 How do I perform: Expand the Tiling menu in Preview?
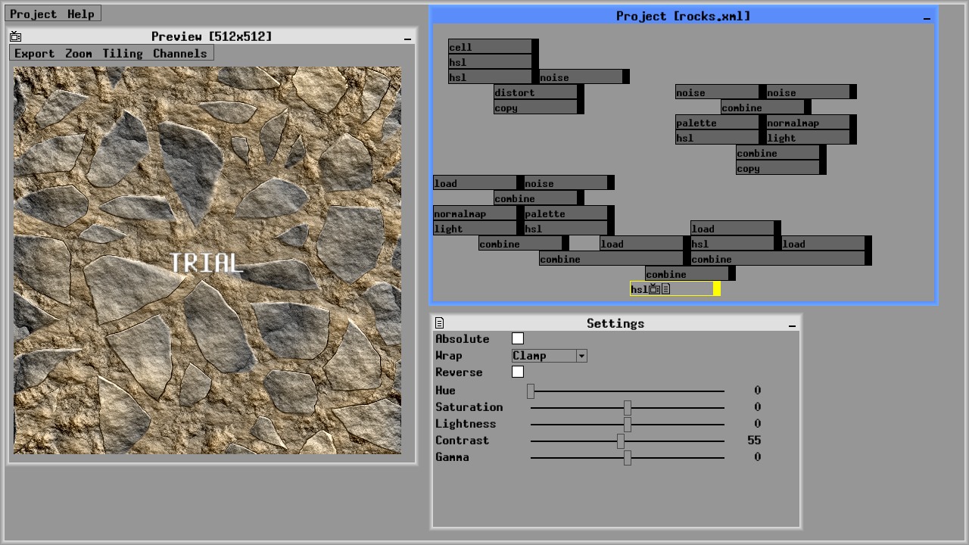point(123,53)
